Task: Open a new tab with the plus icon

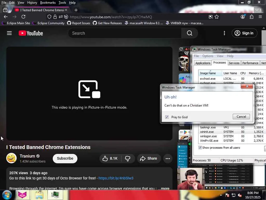Action: coord(76,10)
